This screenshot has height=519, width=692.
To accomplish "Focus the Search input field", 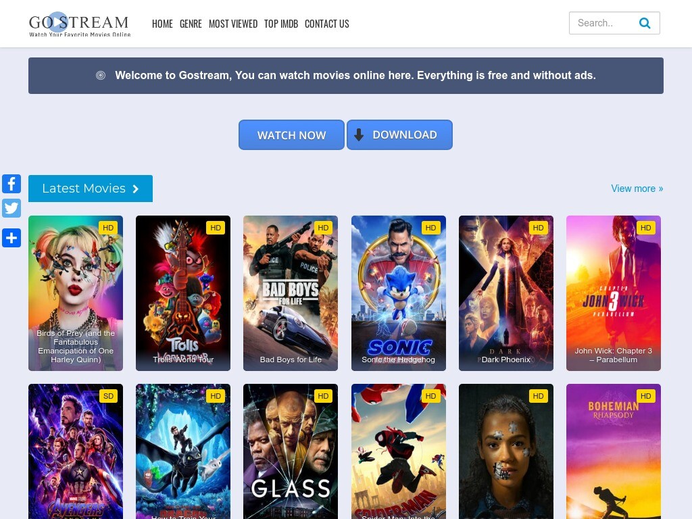I will (614, 23).
